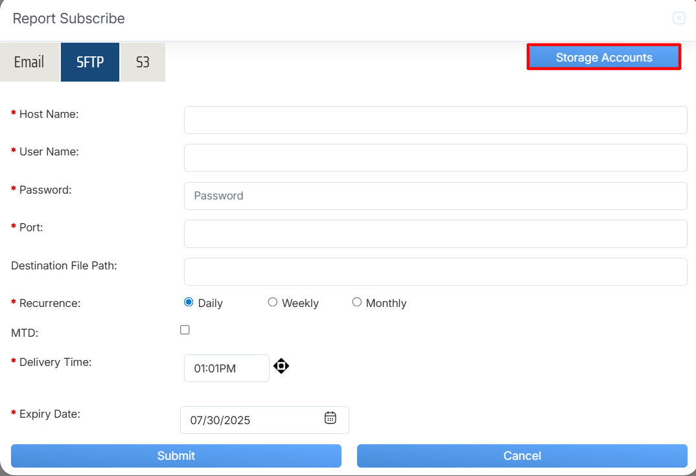
Task: Submit the report subscription form
Action: (x=176, y=456)
